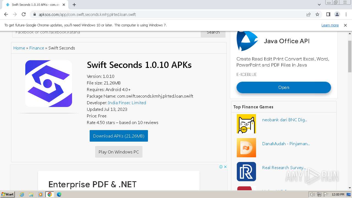Open a new browser tab

[x=74, y=5]
